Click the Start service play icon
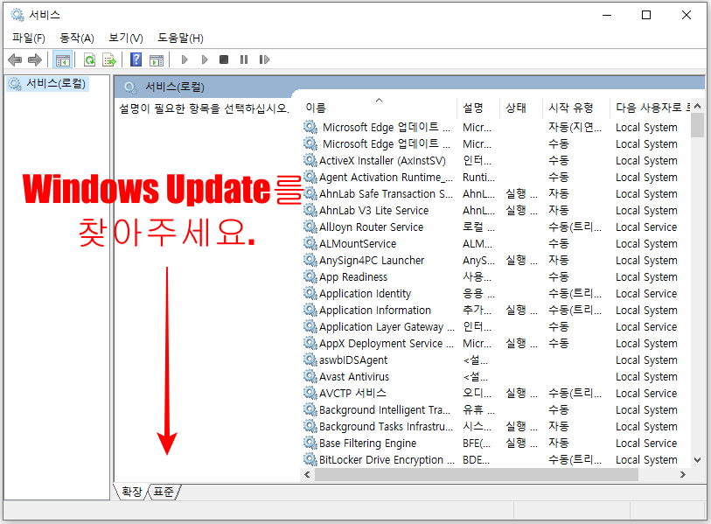 pyautogui.click(x=185, y=59)
